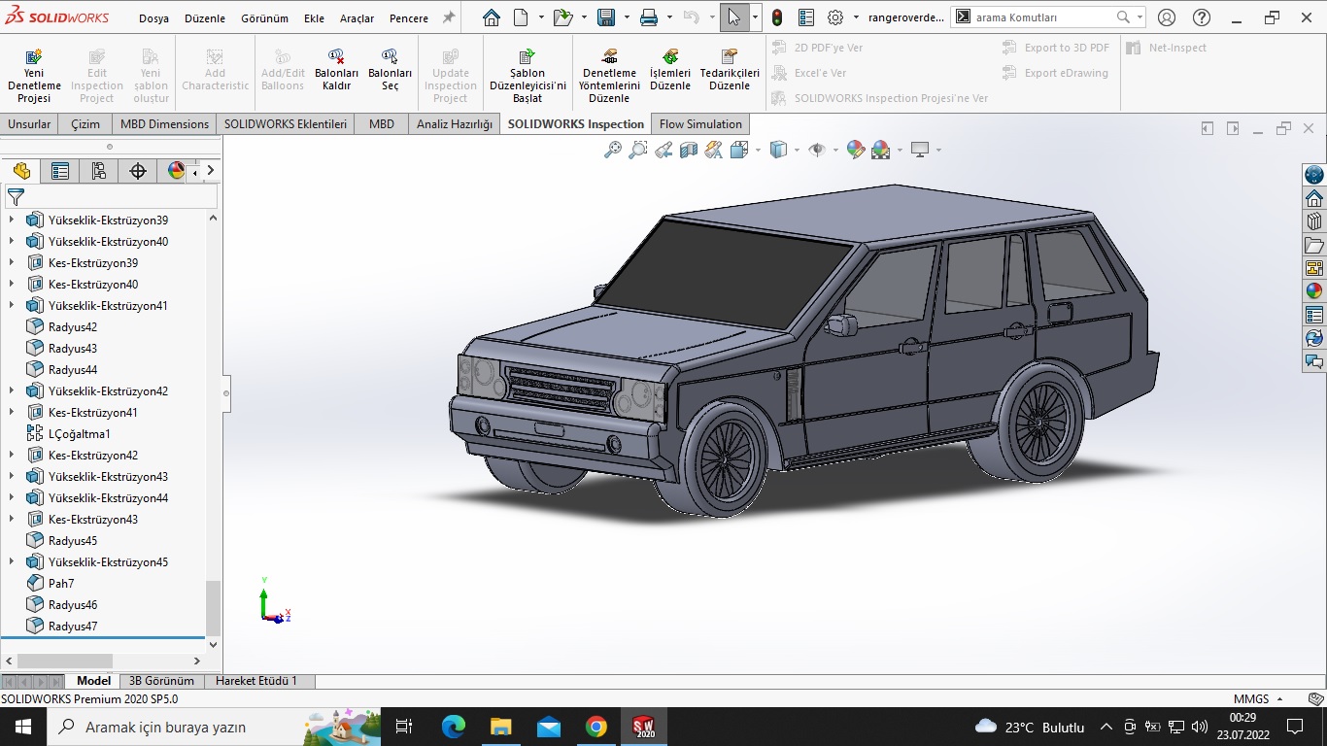Pin the menu bar pushpin

[x=448, y=17]
